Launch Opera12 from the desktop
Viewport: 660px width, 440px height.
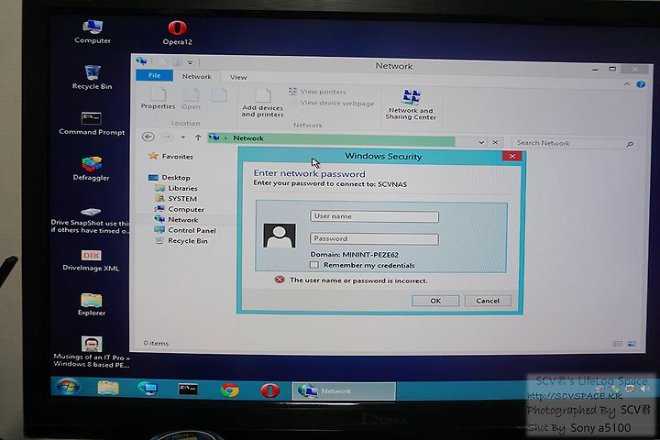(x=177, y=32)
